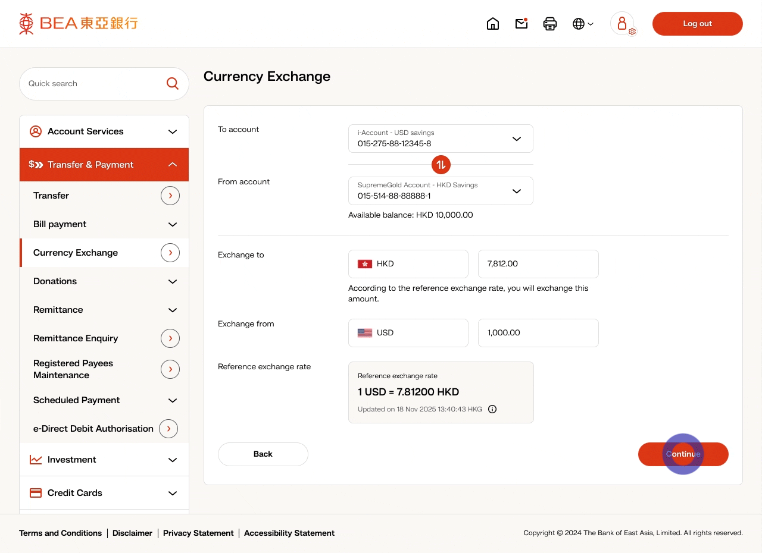Viewport: 762px width, 553px height.
Task: Click the exchange rate info icon
Action: click(x=492, y=409)
